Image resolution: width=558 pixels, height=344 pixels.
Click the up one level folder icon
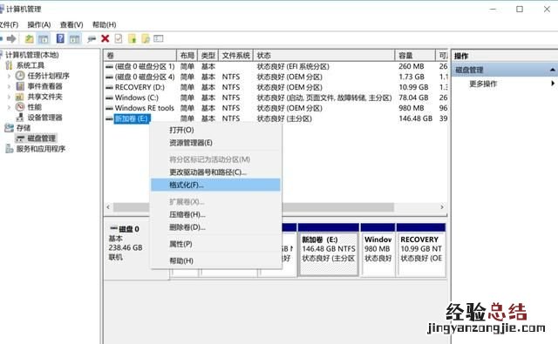tap(29, 38)
